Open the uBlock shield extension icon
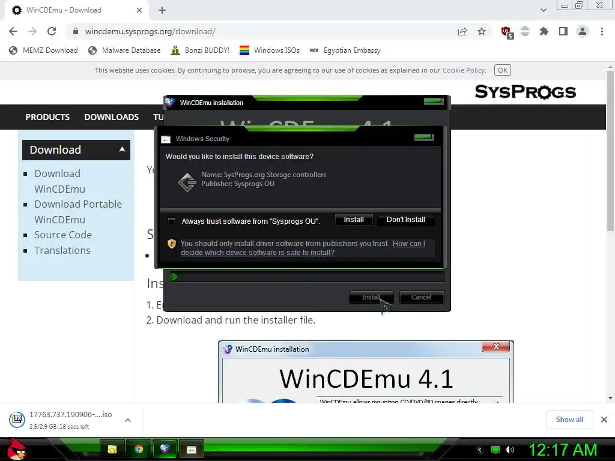This screenshot has height=461, width=615. click(x=506, y=32)
